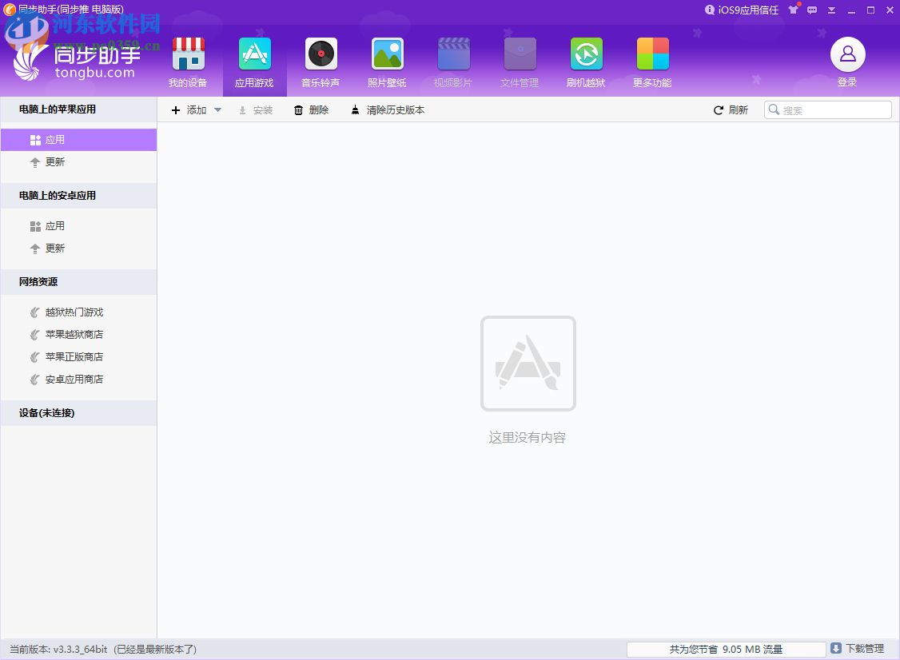Maximize the 同步助手 window
This screenshot has height=660, width=900.
tap(870, 10)
